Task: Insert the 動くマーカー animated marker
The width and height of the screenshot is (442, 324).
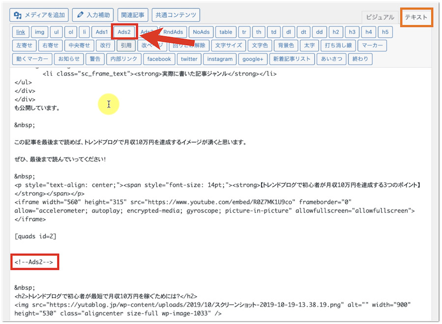Action: (31, 59)
